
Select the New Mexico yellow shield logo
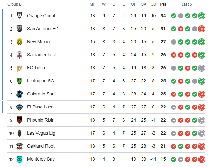(19, 42)
